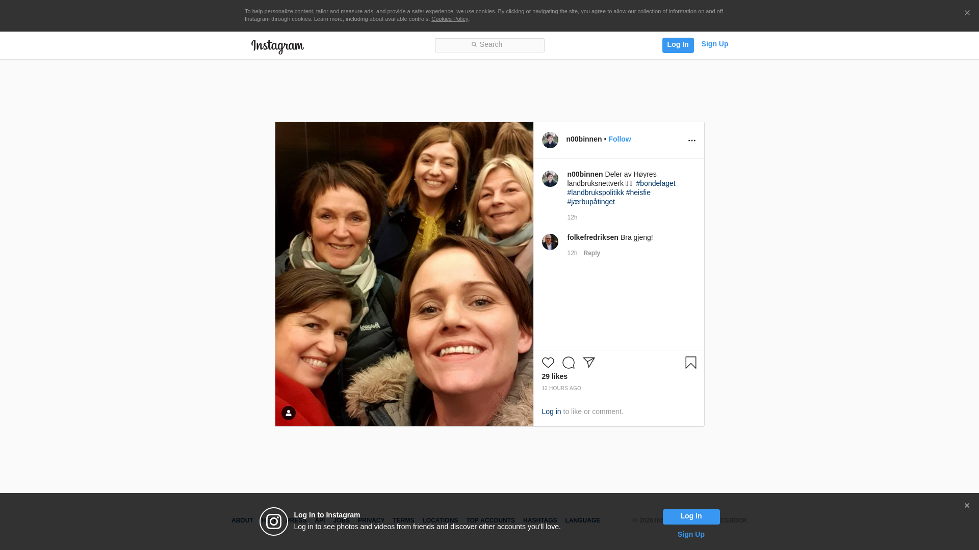Dismiss the cookie notice banner
Screen dimensions: 979x550
tap(967, 13)
